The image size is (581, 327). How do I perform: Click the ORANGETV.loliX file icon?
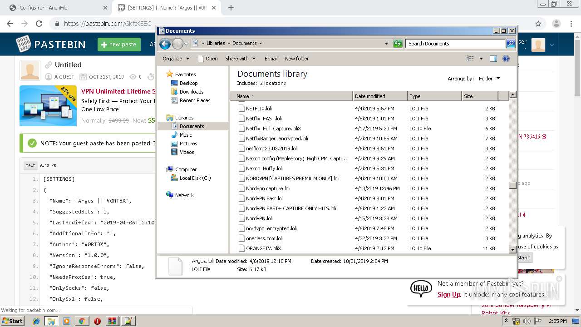241,248
